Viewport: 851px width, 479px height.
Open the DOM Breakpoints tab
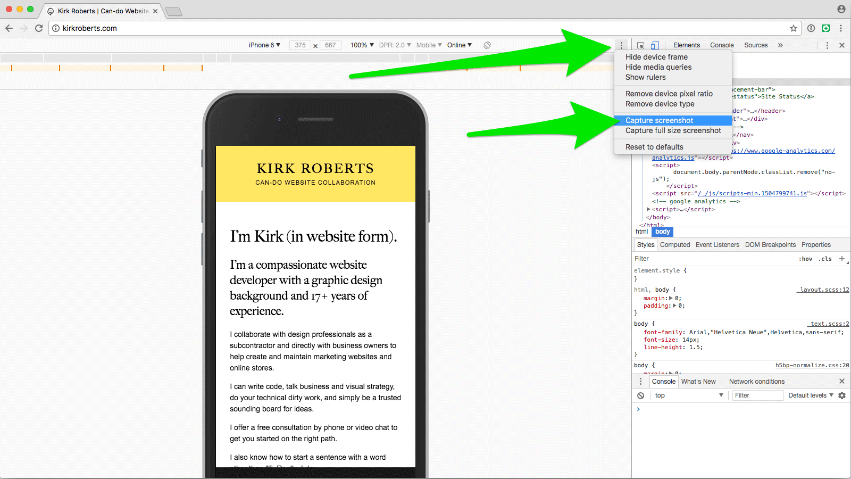pyautogui.click(x=770, y=245)
